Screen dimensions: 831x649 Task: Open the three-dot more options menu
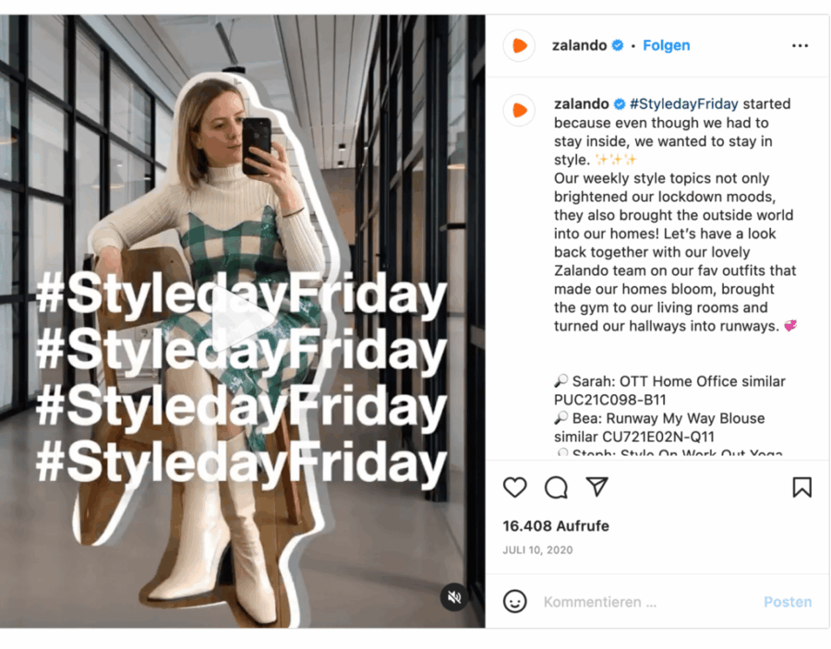point(800,45)
